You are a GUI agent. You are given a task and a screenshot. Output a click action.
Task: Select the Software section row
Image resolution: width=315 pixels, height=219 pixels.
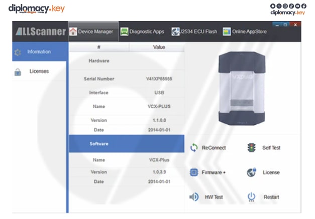click(x=127, y=144)
